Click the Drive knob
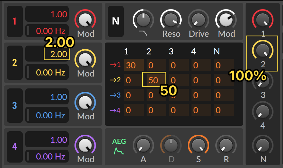Screen dimensions: 283x168 (x=198, y=20)
